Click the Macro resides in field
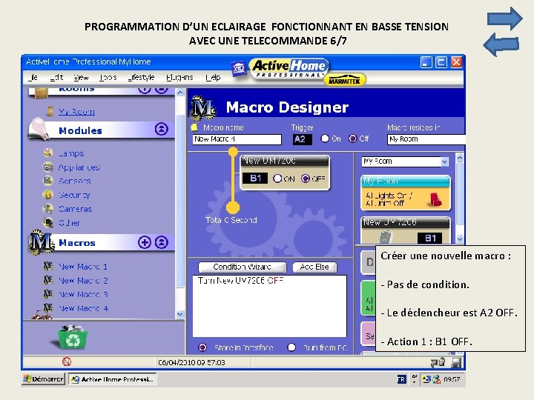 [426, 139]
